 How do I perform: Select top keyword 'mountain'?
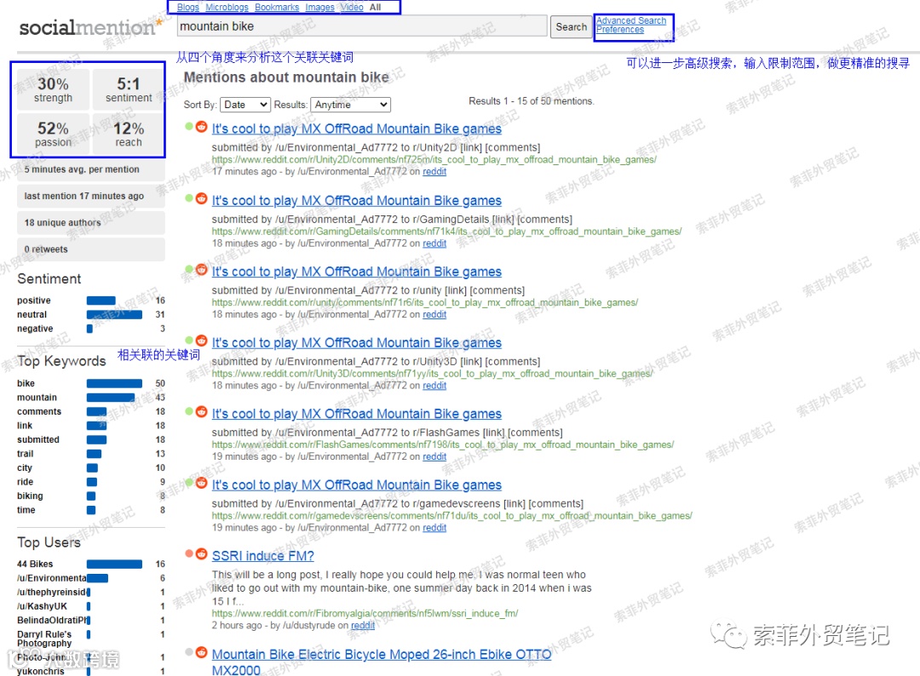(x=37, y=398)
